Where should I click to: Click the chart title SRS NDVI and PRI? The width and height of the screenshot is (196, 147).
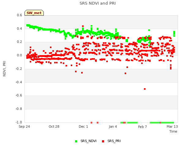coord(98,3)
